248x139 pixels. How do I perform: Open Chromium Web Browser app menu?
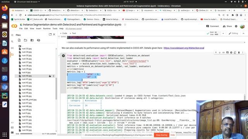tap(27, 2)
